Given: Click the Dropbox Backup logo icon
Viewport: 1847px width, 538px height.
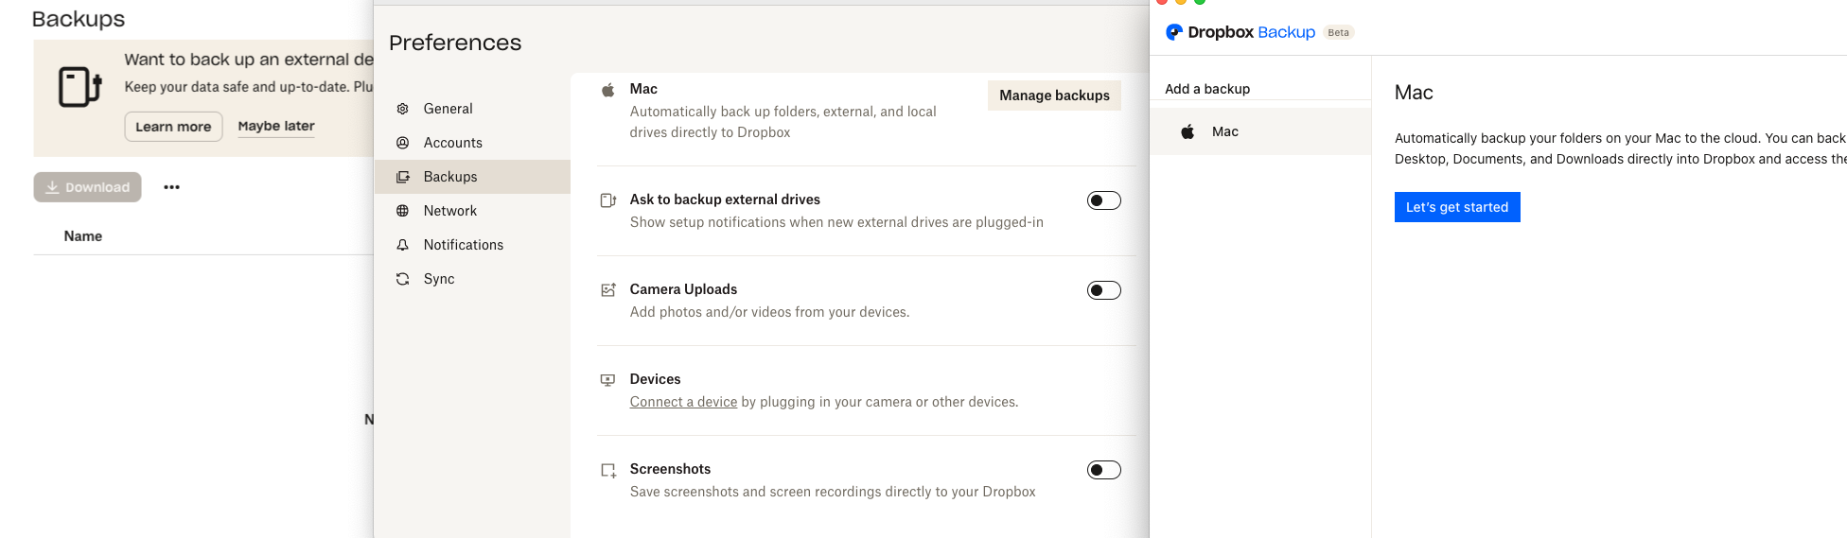Looking at the screenshot, I should [x=1174, y=32].
